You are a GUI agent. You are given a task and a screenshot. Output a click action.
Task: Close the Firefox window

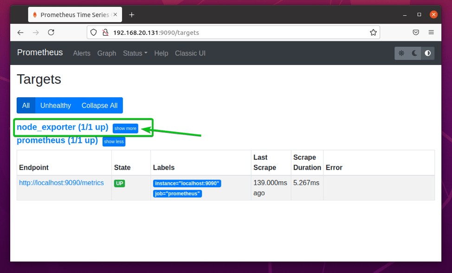click(433, 14)
